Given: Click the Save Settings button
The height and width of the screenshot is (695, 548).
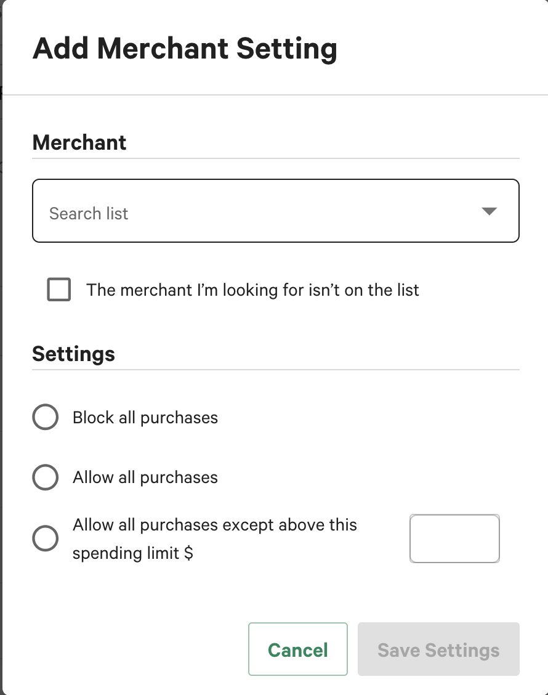Looking at the screenshot, I should click(x=438, y=649).
